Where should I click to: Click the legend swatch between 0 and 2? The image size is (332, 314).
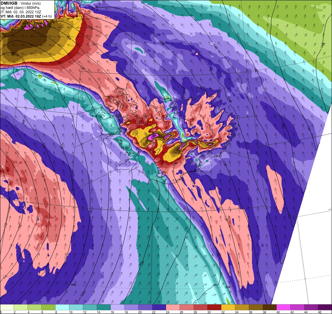(x=7, y=307)
